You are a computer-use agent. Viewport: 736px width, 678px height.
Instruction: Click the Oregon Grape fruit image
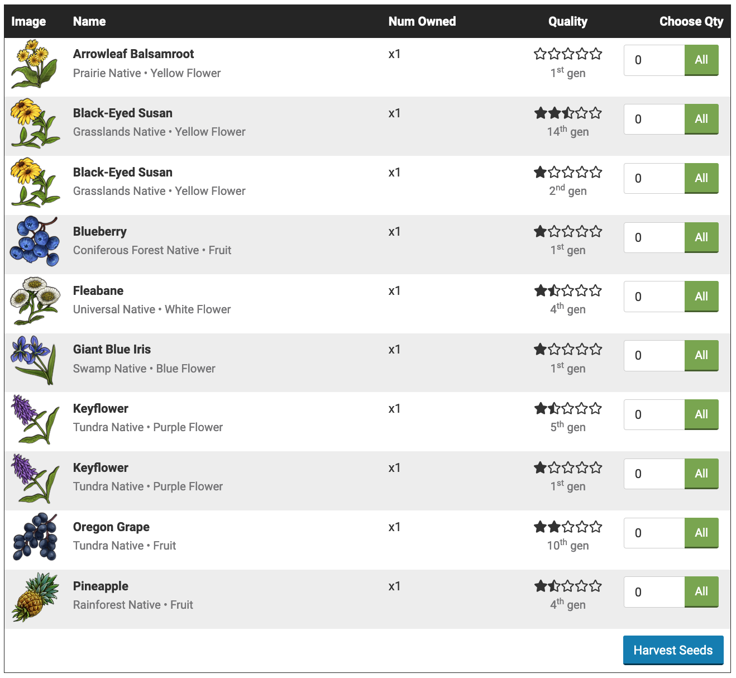click(x=35, y=537)
